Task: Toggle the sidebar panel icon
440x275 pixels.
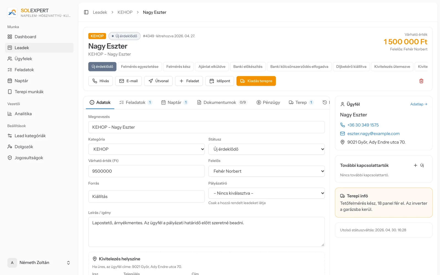Action: pyautogui.click(x=86, y=12)
